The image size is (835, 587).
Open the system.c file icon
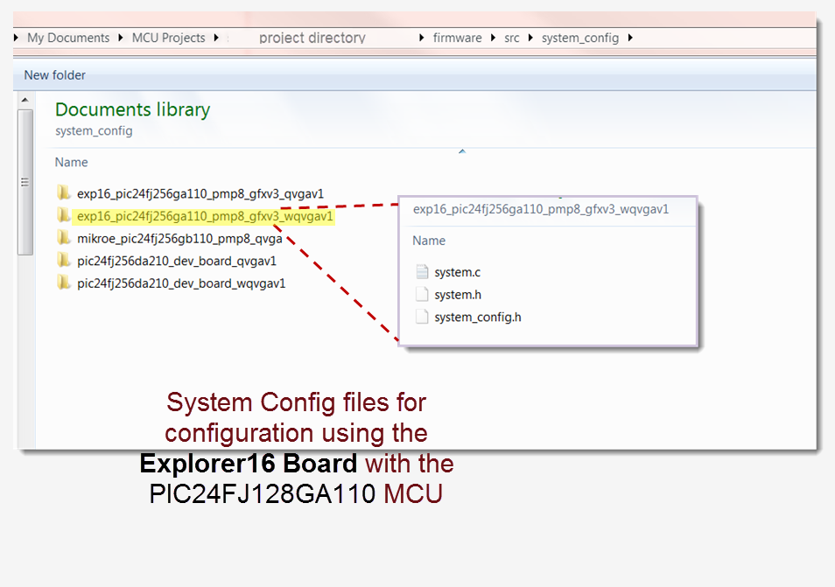point(424,272)
